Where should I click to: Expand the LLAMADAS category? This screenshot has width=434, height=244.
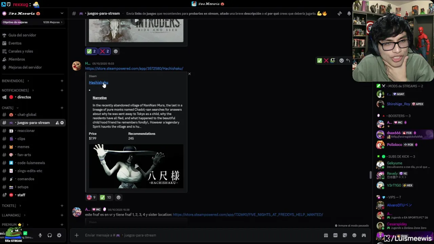pyautogui.click(x=13, y=215)
